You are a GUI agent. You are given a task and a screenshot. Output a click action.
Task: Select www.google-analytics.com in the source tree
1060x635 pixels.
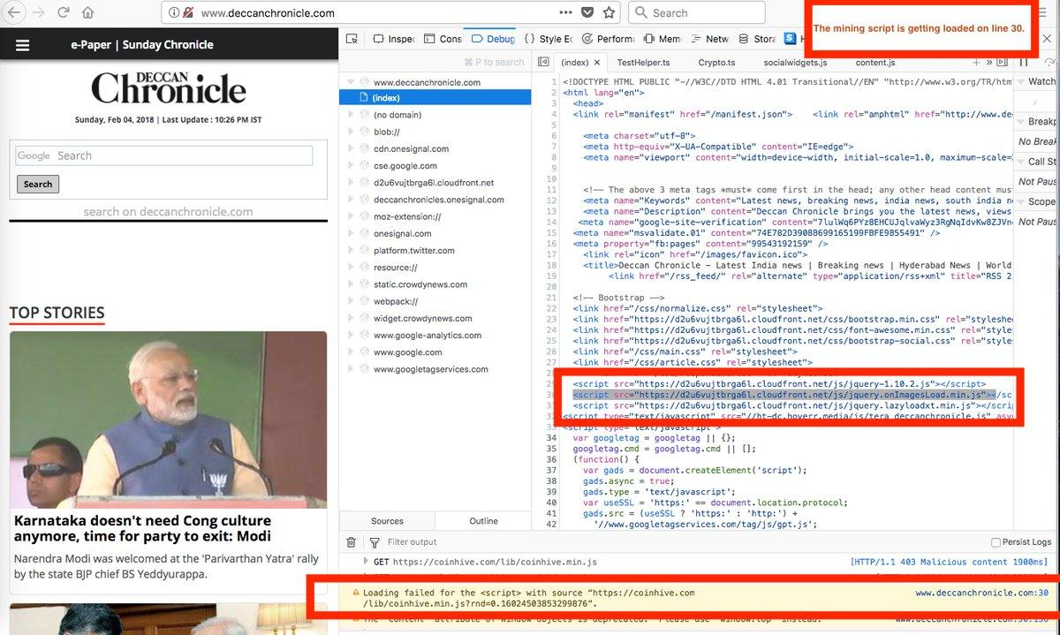pos(428,336)
